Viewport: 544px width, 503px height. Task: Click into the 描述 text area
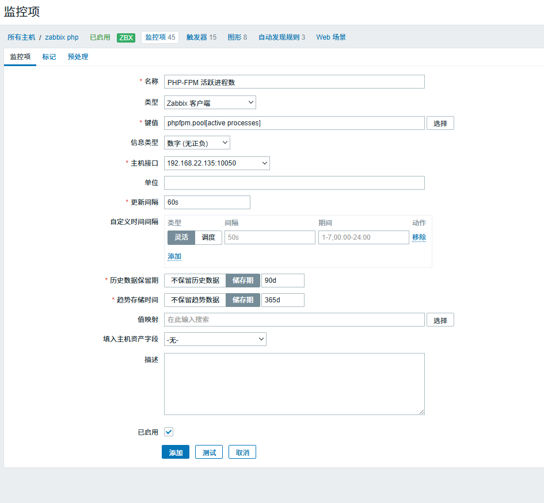tap(294, 384)
